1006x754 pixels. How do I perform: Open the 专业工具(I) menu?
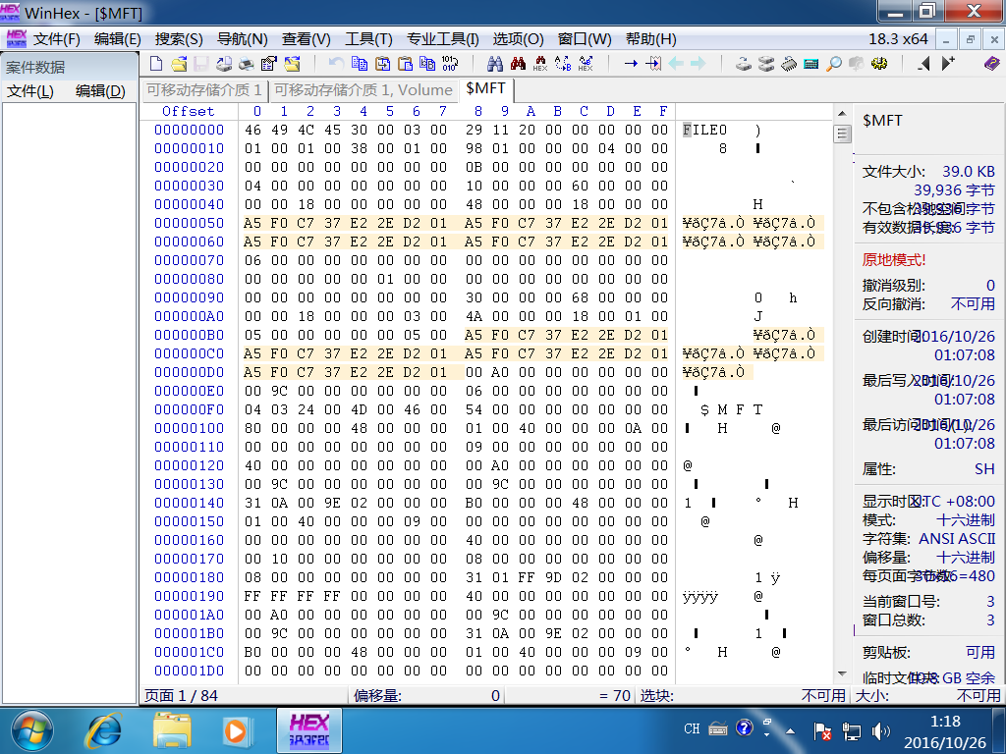443,39
